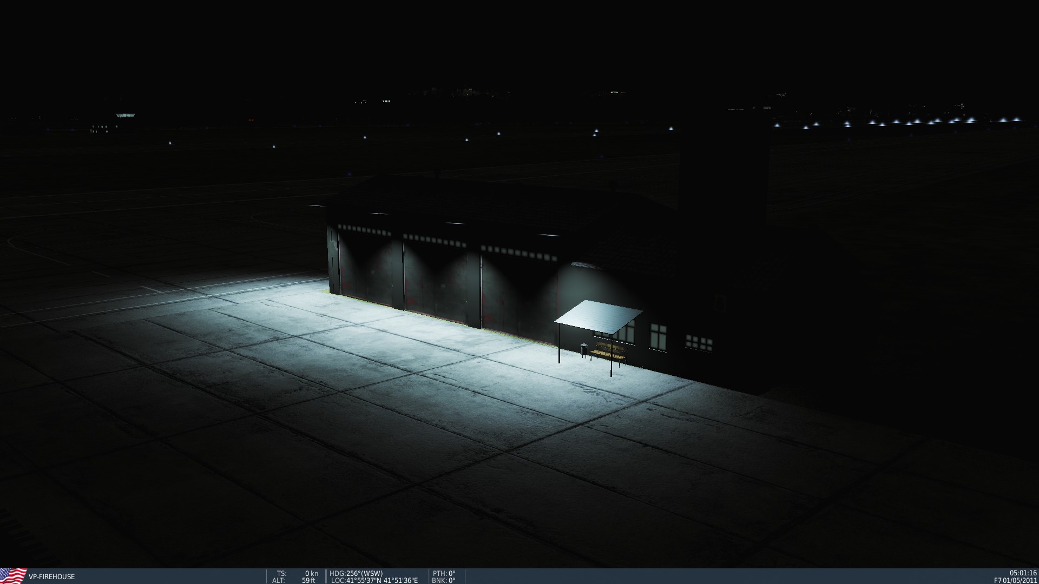Click the LOC coordinates 41°55'37"N 41°51'36"E
Viewport: 1039px width, 584px height.
pos(374,580)
